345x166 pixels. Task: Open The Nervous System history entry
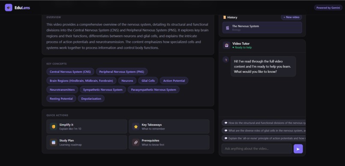pos(262,27)
